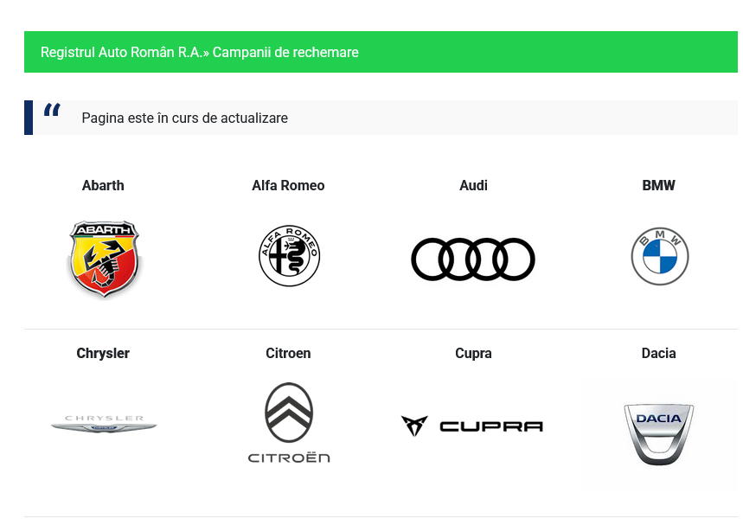
Task: Click the Cupra brand name text
Action: coord(473,353)
